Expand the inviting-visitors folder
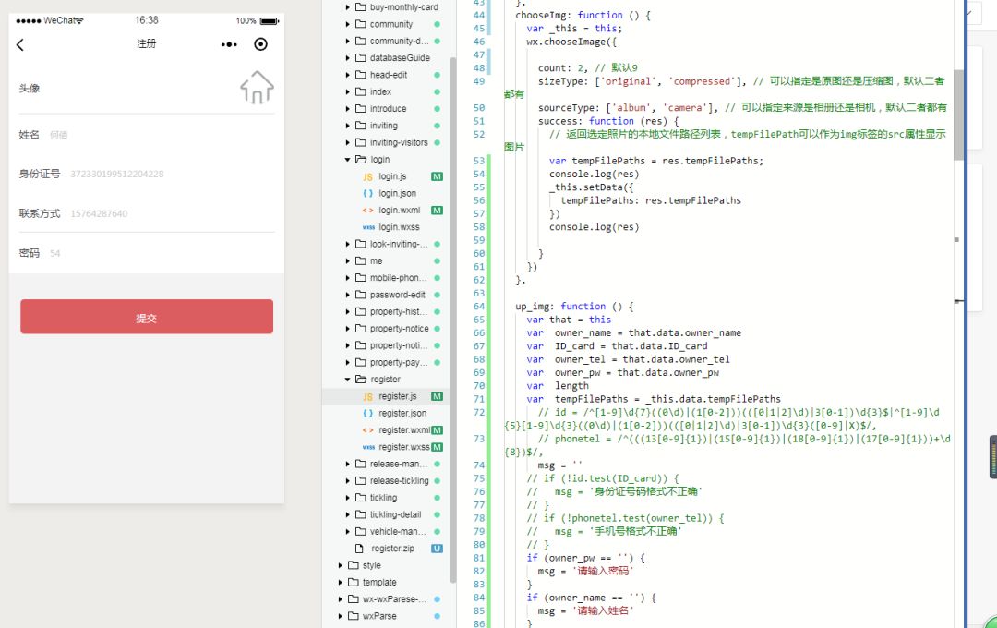997x628 pixels. pyautogui.click(x=348, y=142)
